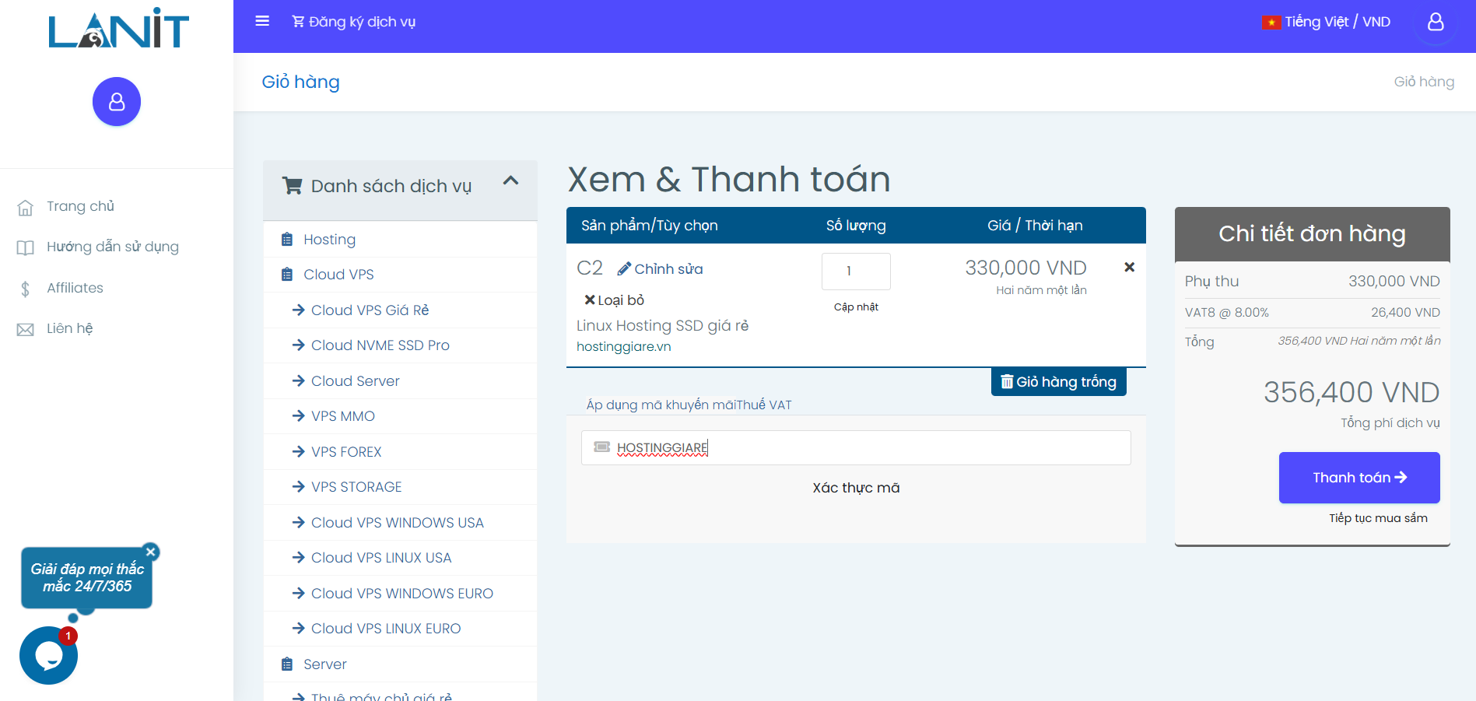This screenshot has width=1476, height=701.
Task: Click the quantity field for C2
Action: (856, 272)
